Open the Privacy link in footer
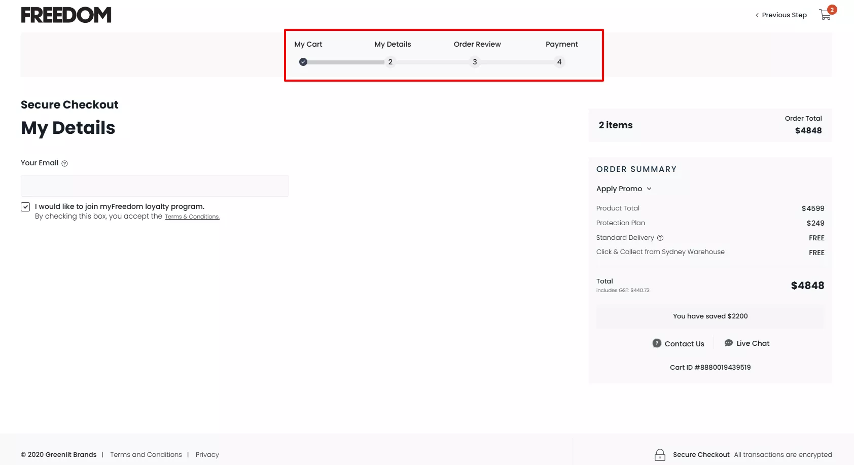The height and width of the screenshot is (465, 854). pyautogui.click(x=207, y=454)
